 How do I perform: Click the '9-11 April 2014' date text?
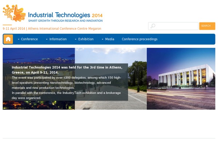14,29
